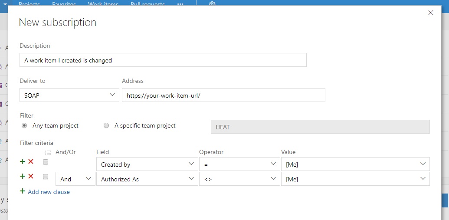This screenshot has height=220, width=449.
Task: Click into the Description text field
Action: (x=163, y=60)
